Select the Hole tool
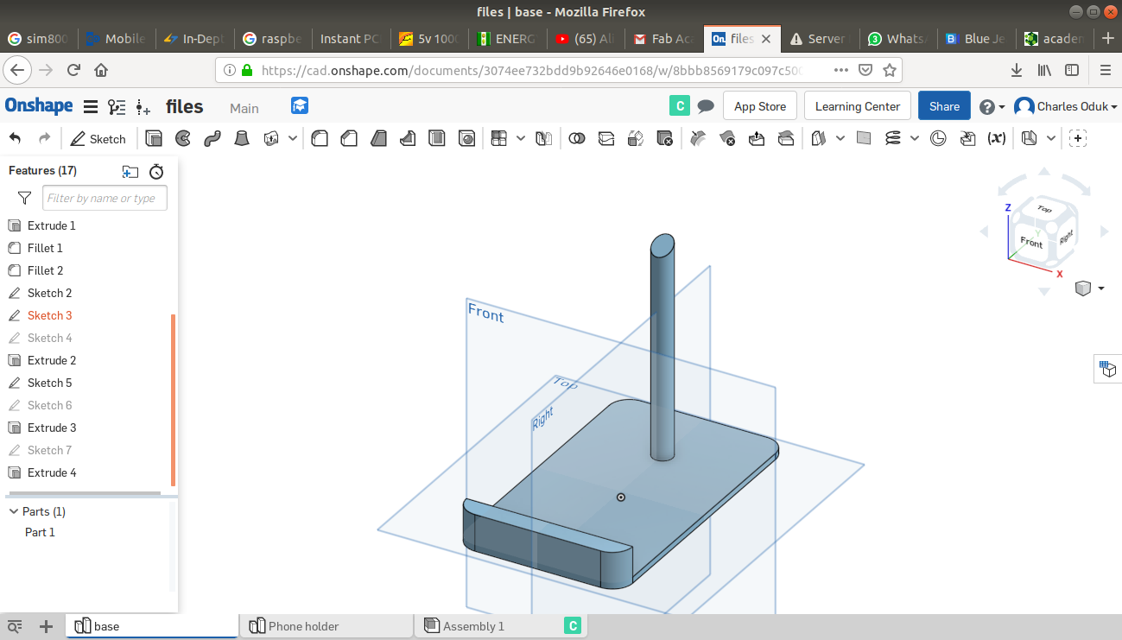The height and width of the screenshot is (640, 1122). tap(466, 138)
